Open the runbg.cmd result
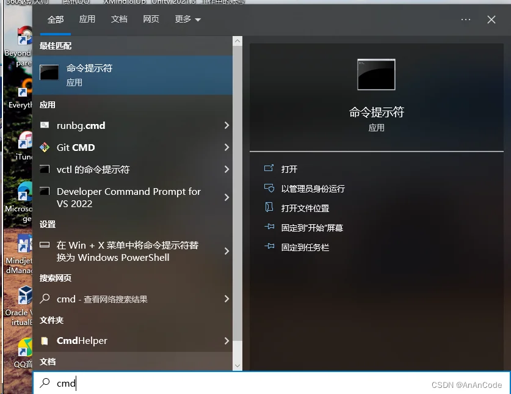Viewport: 511px width, 394px height. tap(132, 126)
